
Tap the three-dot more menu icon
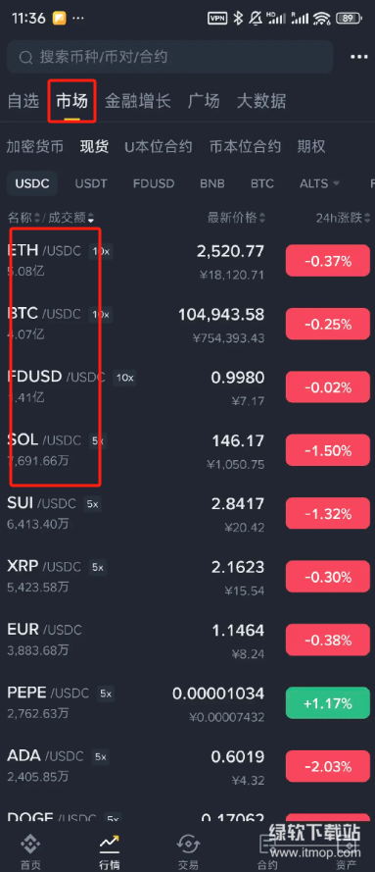coord(359,57)
